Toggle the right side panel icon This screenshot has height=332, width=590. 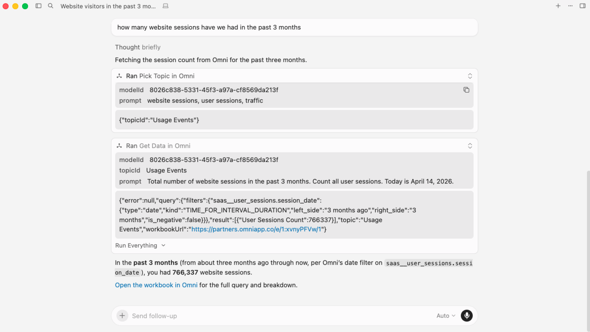pos(582,6)
